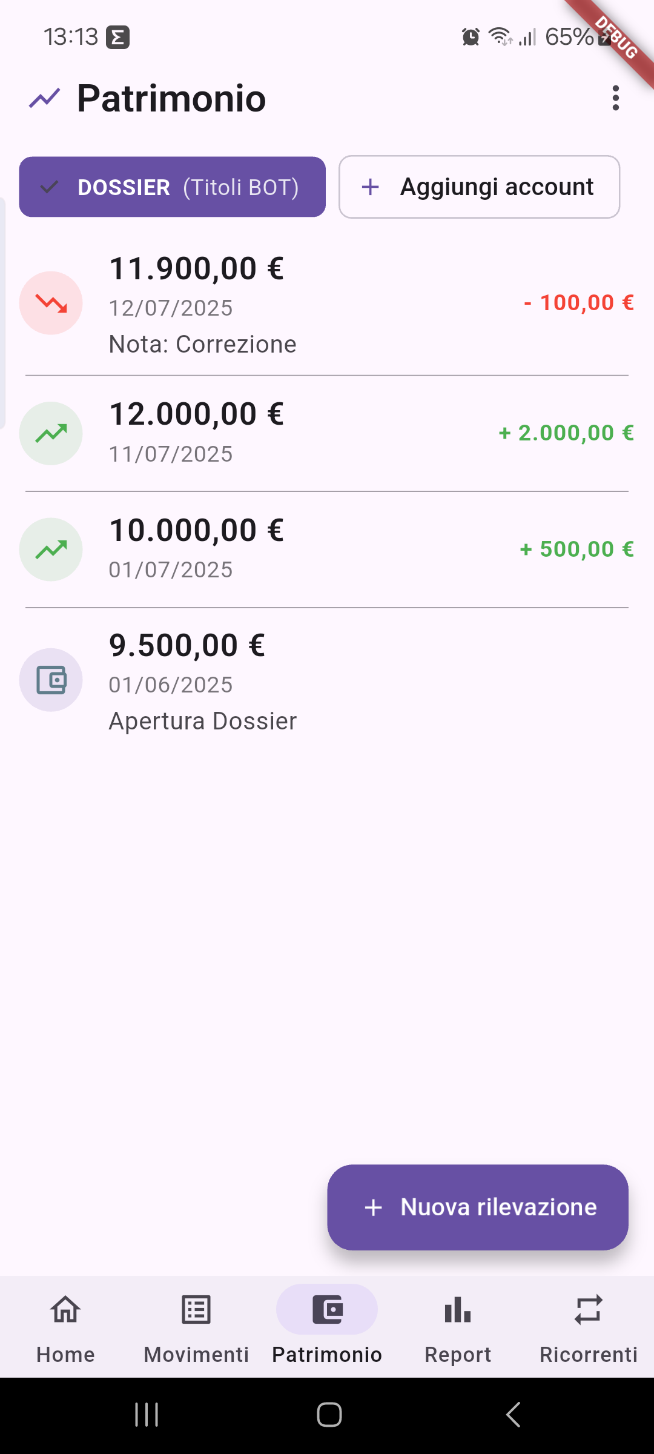This screenshot has height=1454, width=654.
Task: Select the Patrimonio tab in bottom bar
Action: tap(327, 1328)
